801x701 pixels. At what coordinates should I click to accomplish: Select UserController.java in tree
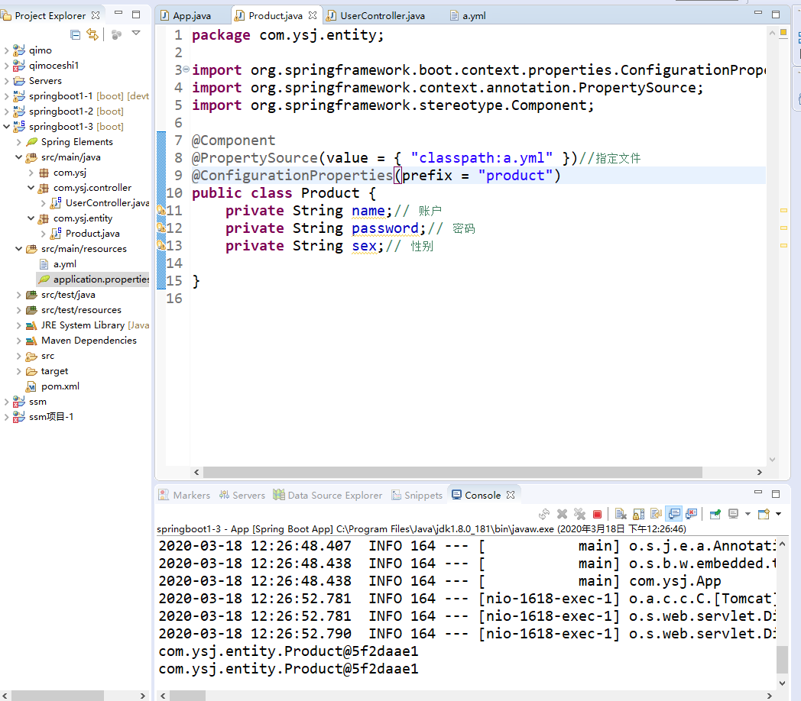tap(107, 202)
